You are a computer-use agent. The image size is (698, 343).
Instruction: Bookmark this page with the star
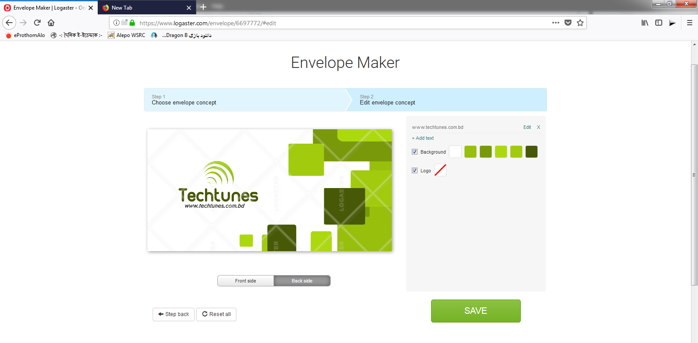click(x=580, y=23)
